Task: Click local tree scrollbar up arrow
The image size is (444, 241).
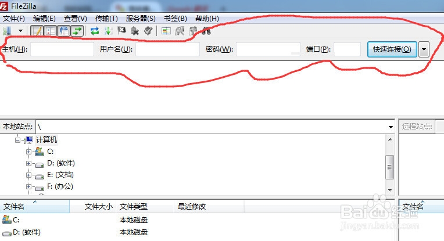Action: (390, 139)
